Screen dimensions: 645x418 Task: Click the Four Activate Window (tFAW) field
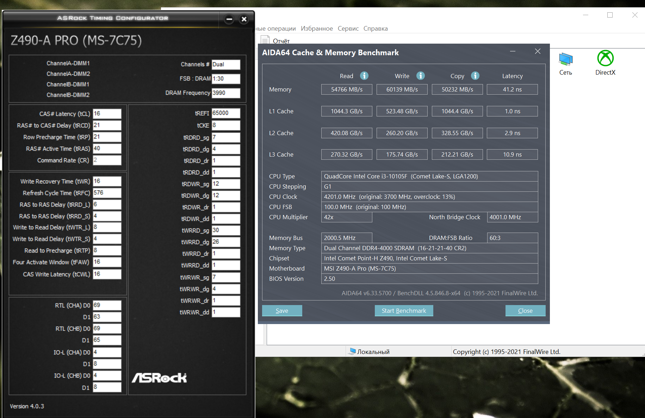(x=107, y=262)
